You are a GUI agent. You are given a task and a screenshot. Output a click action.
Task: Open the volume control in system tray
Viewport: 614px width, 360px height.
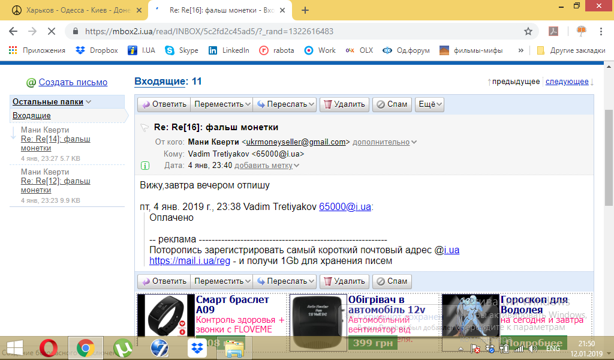(x=532, y=348)
